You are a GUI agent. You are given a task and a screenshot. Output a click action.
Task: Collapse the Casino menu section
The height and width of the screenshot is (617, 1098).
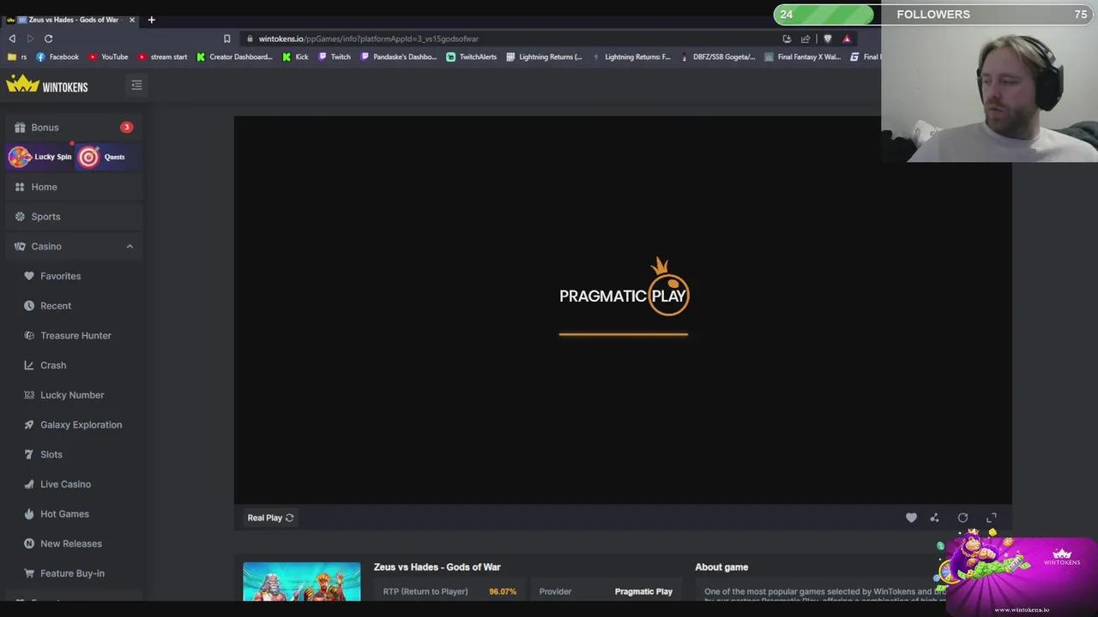(130, 247)
